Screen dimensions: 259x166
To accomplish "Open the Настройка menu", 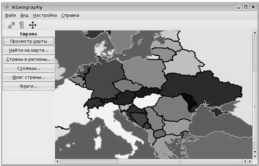I will (45, 15).
